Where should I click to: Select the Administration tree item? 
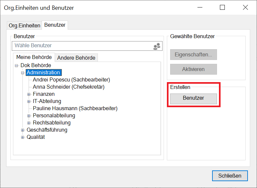tap(43, 73)
